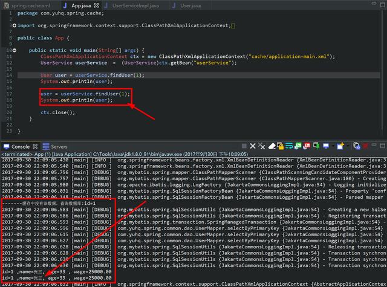This screenshot has height=287, width=387.
Task: Close the Console view
Action: point(35,146)
